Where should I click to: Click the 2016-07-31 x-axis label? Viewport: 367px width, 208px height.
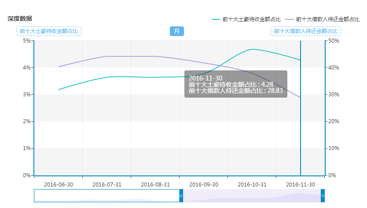[x=107, y=185]
